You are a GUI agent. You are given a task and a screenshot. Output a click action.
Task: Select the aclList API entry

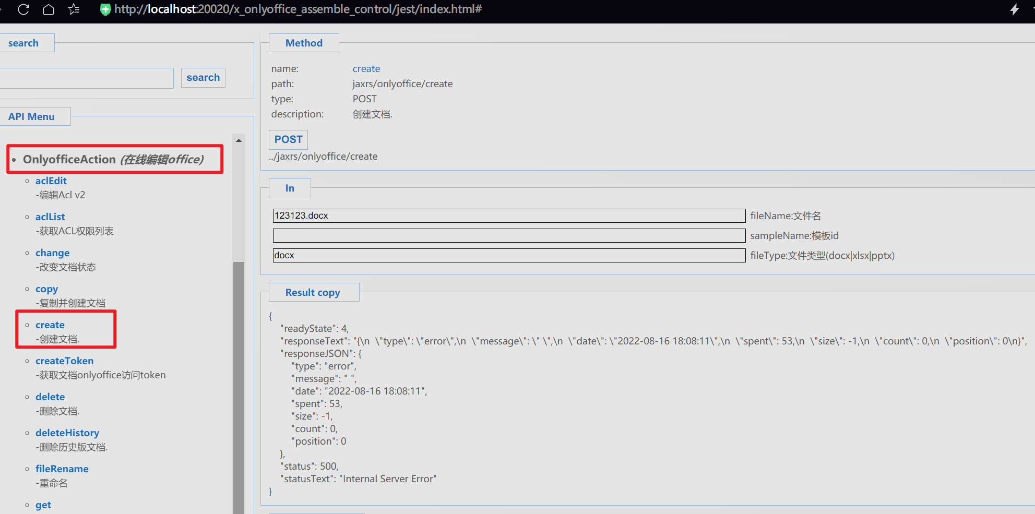click(x=50, y=217)
